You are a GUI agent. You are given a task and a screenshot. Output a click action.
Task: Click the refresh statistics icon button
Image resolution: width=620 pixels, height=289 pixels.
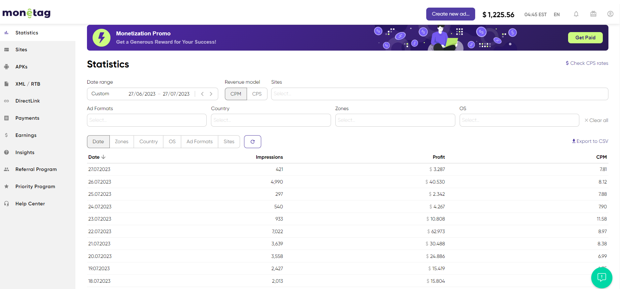click(252, 142)
